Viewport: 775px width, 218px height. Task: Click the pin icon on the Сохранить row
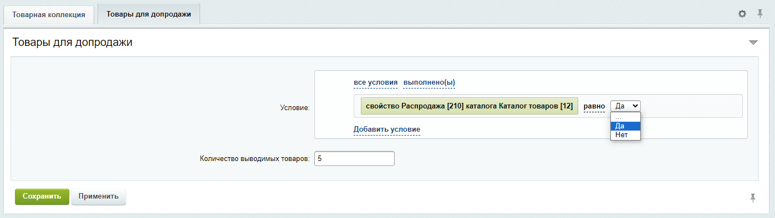[752, 198]
